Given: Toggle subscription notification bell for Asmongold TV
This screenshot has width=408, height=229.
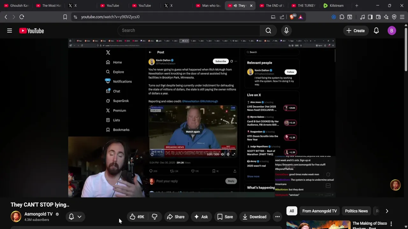Looking at the screenshot, I should pyautogui.click(x=71, y=217).
